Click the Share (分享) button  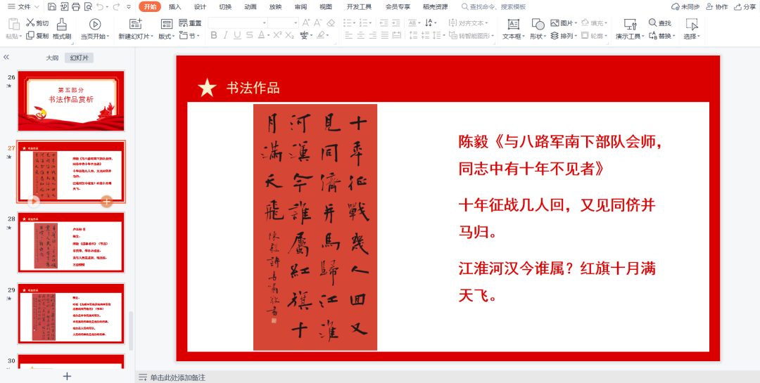pos(745,6)
